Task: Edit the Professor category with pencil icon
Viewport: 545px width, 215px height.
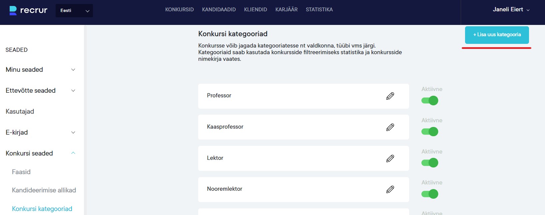Action: (390, 96)
